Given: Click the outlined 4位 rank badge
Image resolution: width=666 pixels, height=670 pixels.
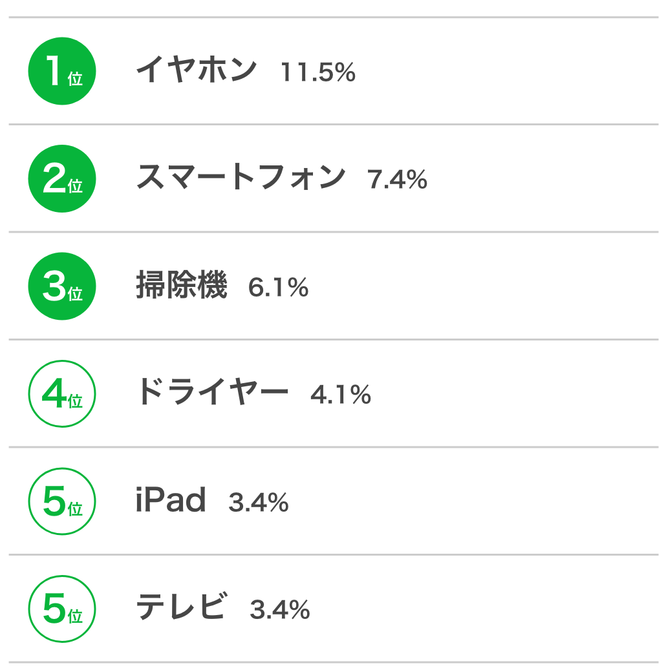Looking at the screenshot, I should (62, 393).
